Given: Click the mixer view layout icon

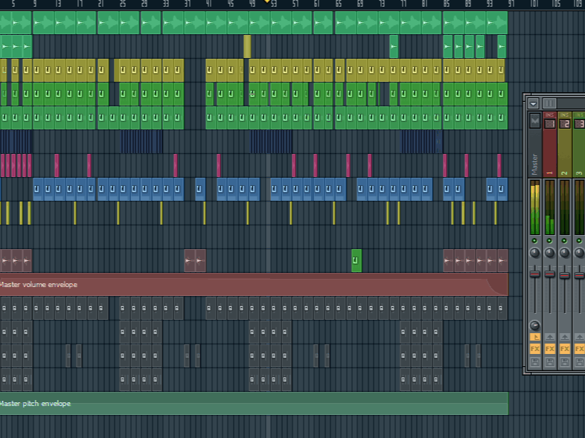Looking at the screenshot, I should [x=549, y=103].
